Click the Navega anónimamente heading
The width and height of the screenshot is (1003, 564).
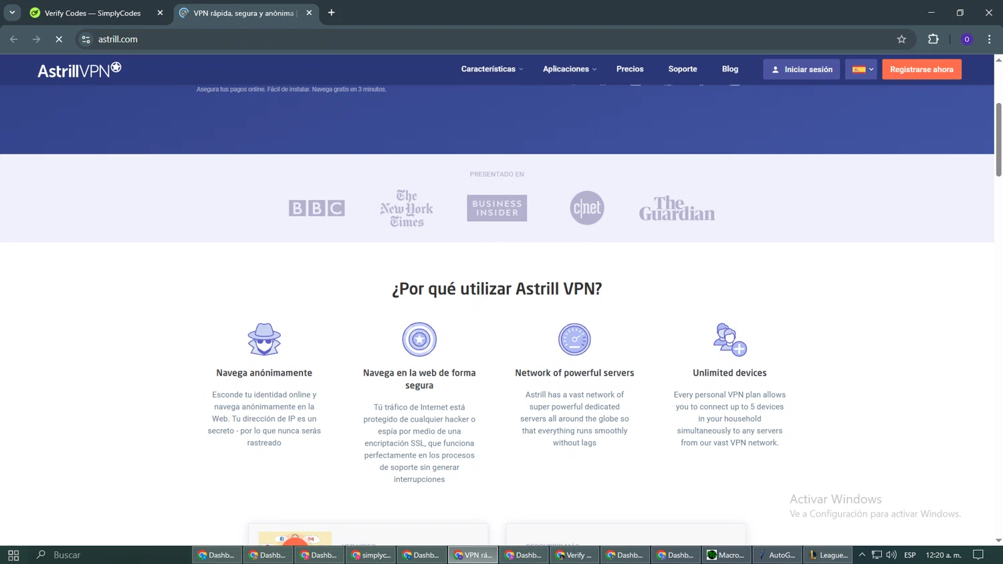click(x=264, y=373)
